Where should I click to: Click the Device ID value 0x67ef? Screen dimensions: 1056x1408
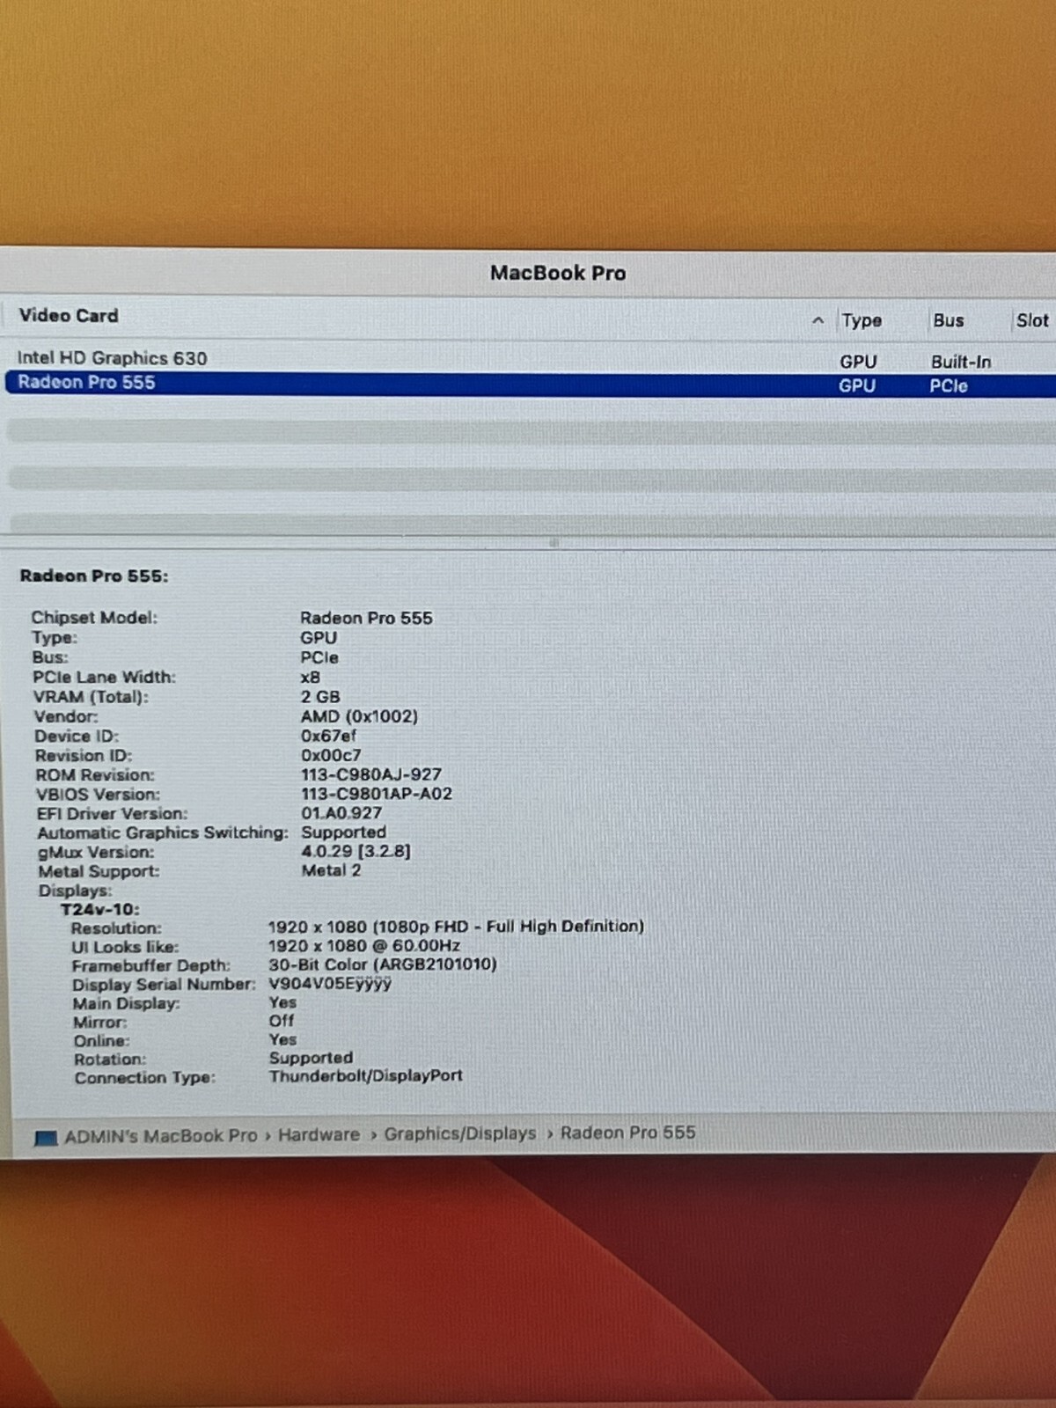tap(328, 736)
